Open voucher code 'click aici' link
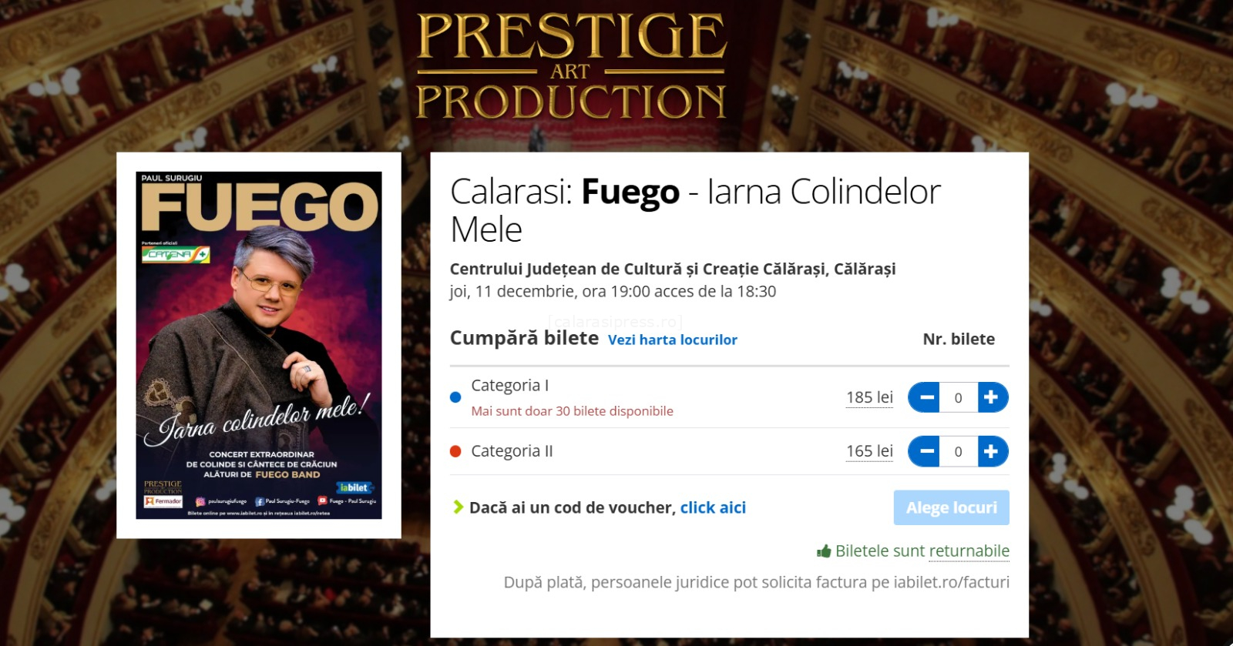 coord(713,507)
